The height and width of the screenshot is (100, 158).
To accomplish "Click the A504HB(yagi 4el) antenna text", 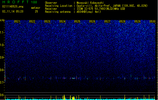I will pyautogui.click(x=89, y=12).
